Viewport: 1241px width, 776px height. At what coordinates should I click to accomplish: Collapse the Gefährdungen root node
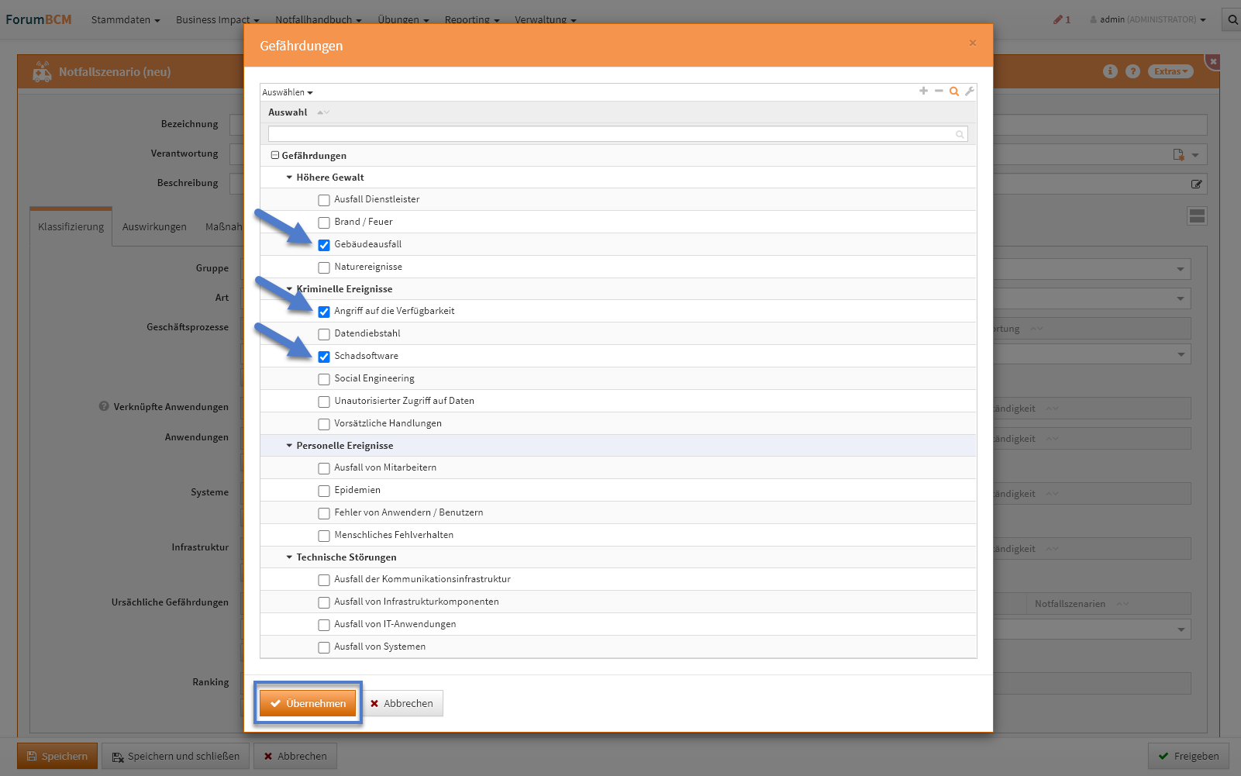pyautogui.click(x=274, y=155)
